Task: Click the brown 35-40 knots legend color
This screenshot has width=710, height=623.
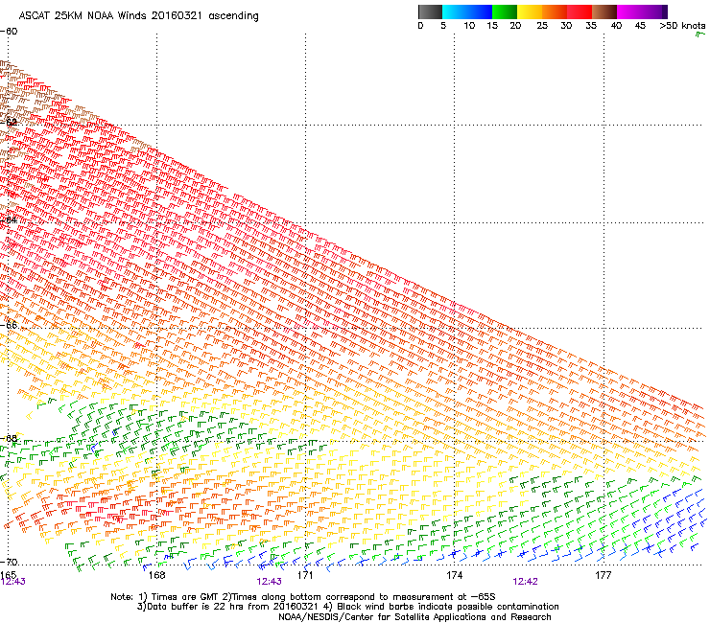Action: click(604, 12)
